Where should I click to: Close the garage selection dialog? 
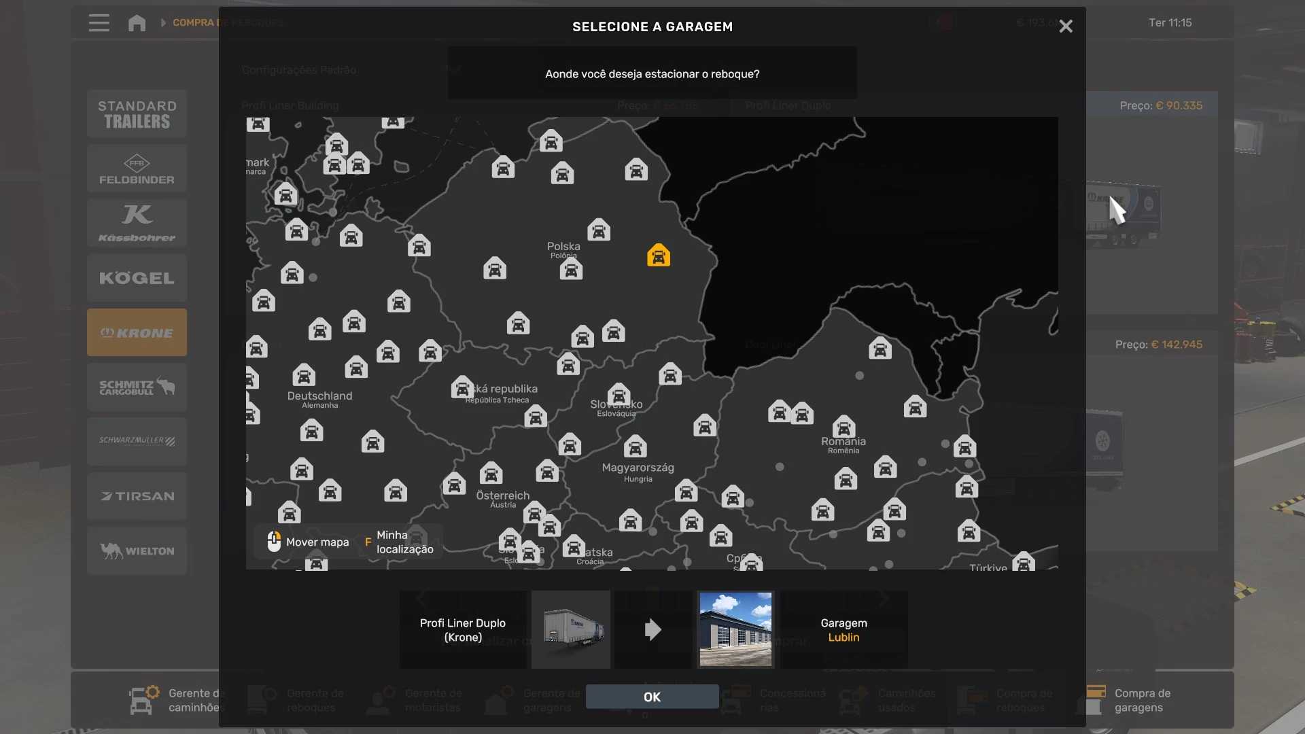(1065, 27)
